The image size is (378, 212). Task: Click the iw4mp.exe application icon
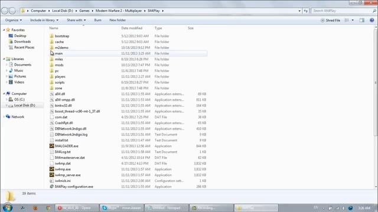coord(51,169)
